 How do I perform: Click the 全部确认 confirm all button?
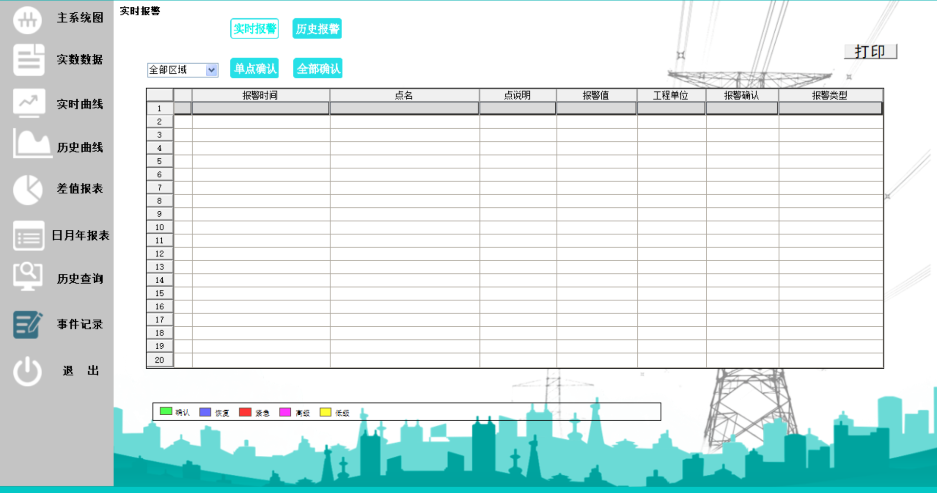point(317,68)
